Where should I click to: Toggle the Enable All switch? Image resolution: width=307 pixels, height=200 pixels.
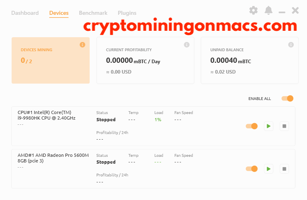(x=287, y=98)
